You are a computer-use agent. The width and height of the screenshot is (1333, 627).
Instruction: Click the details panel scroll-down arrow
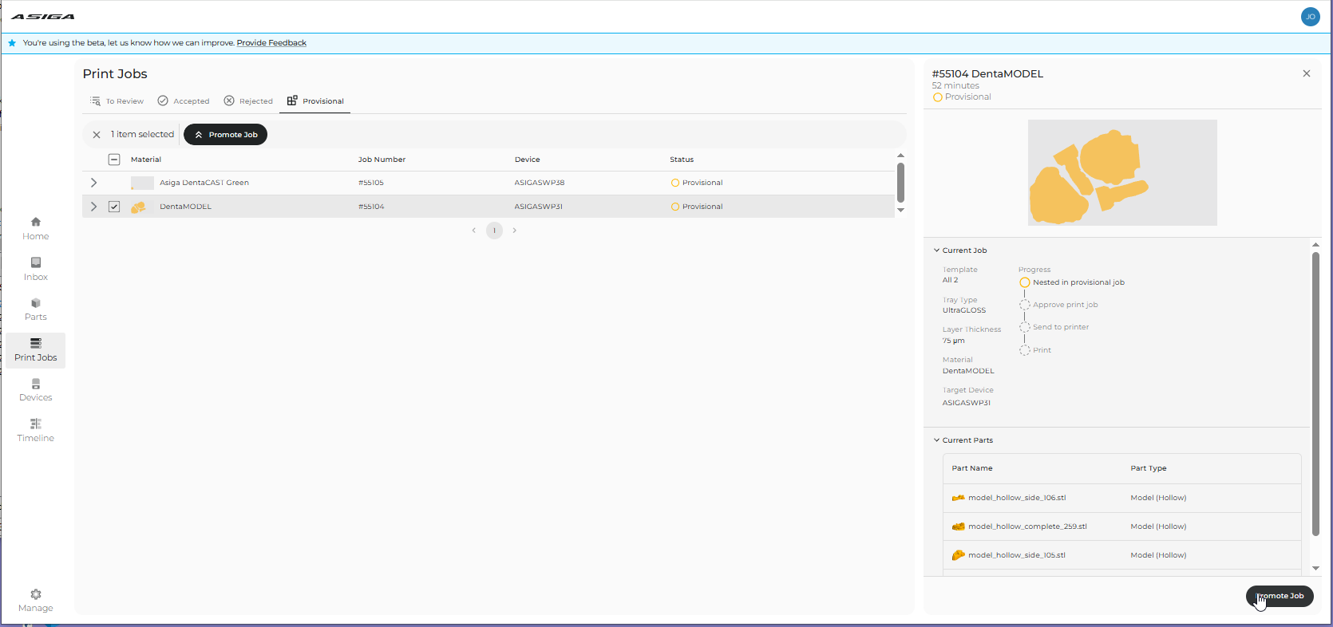[1315, 569]
